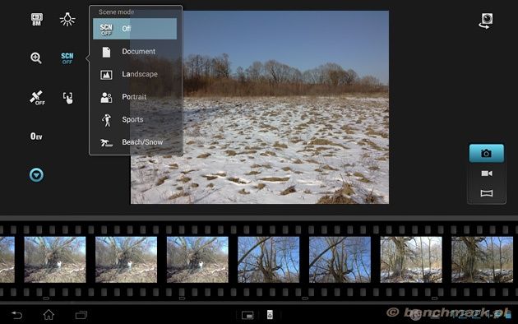Choose Document scene mode
Viewport: 518px width, 324px height.
click(x=135, y=52)
